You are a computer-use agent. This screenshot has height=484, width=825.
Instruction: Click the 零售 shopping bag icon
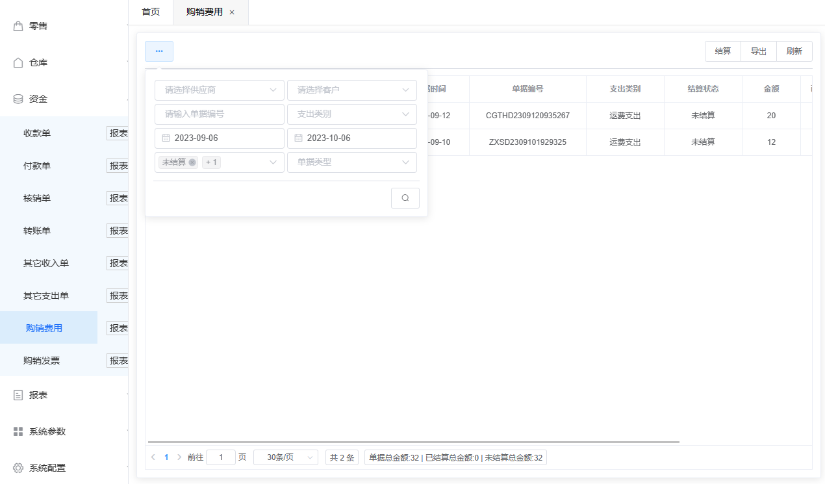[x=18, y=26]
